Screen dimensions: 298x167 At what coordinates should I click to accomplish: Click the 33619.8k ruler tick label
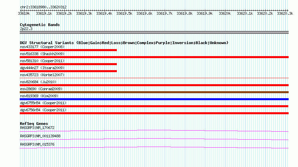point(184,13)
